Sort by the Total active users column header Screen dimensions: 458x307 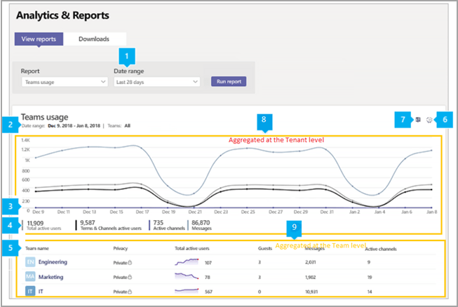tap(192, 248)
